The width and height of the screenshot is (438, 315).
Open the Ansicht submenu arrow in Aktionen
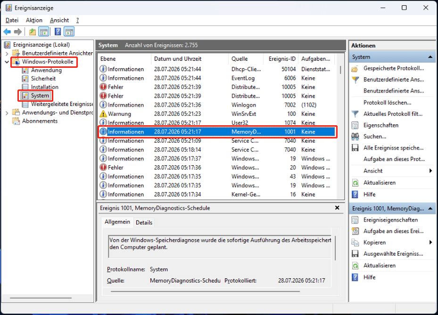pyautogui.click(x=430, y=171)
